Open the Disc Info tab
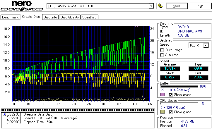This screenshot has height=129, width=212. (50, 17)
